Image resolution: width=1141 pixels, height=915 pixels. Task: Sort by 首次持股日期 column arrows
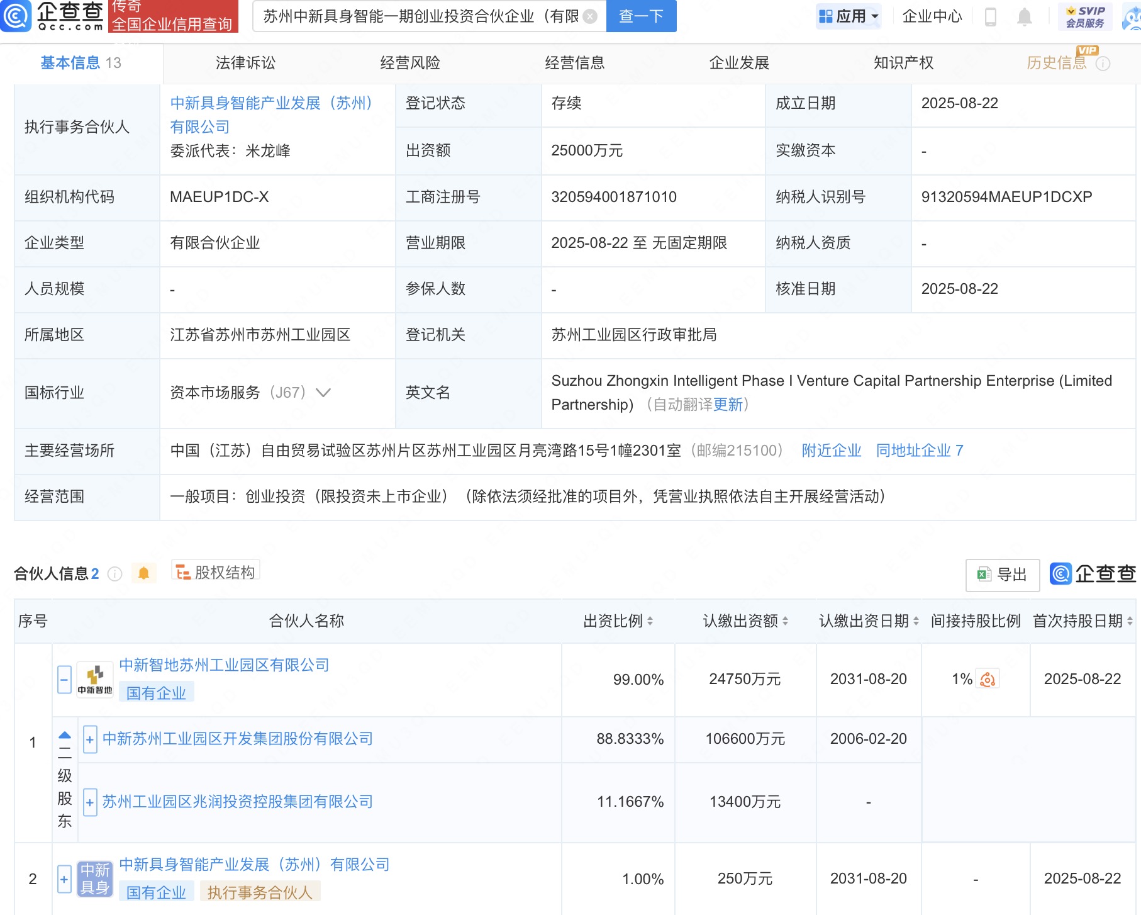tap(1130, 621)
